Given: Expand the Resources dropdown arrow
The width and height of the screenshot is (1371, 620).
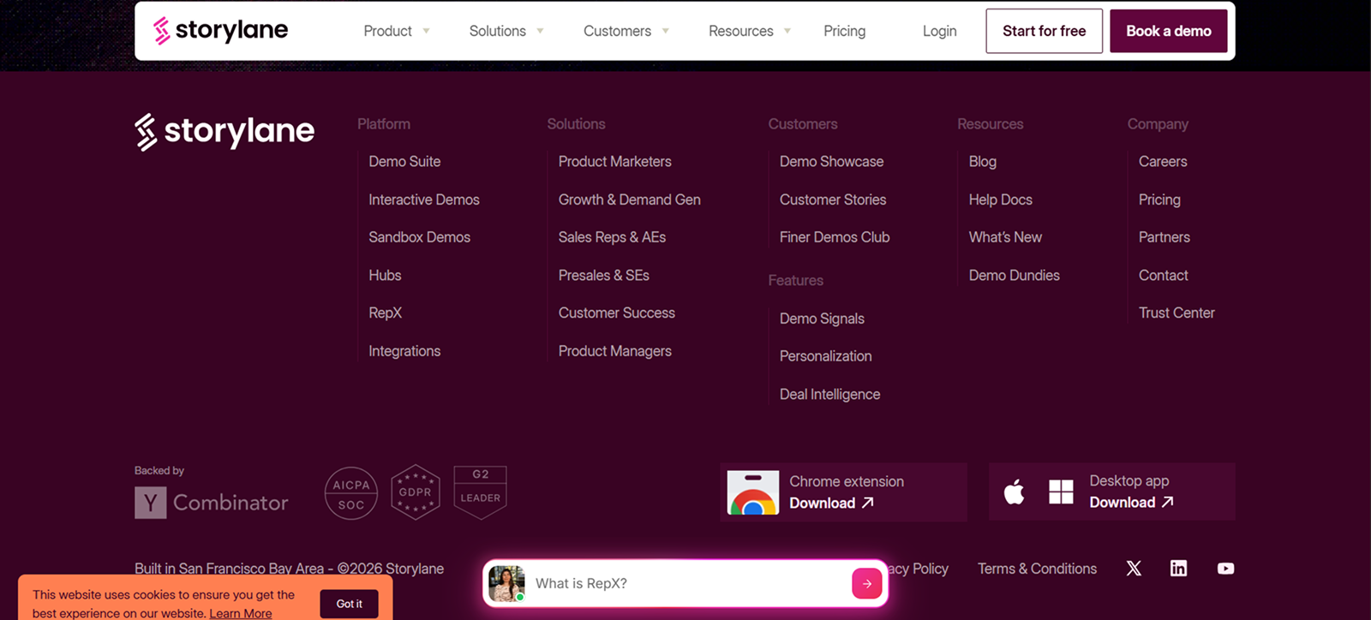Looking at the screenshot, I should [x=787, y=32].
